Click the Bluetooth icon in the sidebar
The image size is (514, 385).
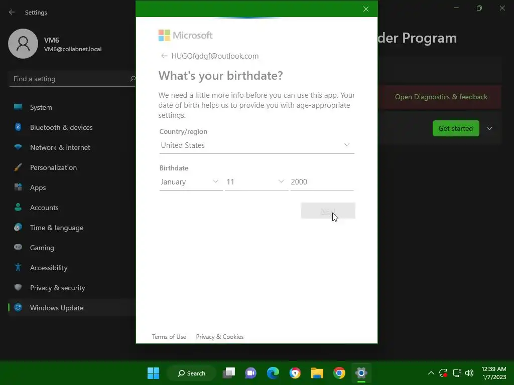tap(18, 127)
